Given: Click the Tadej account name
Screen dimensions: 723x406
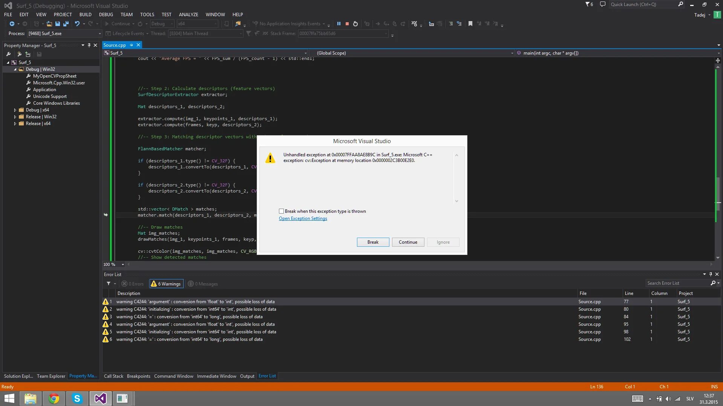Looking at the screenshot, I should pos(700,15).
